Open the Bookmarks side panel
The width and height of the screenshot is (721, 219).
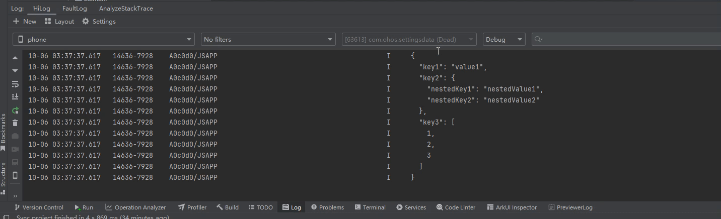point(4,132)
